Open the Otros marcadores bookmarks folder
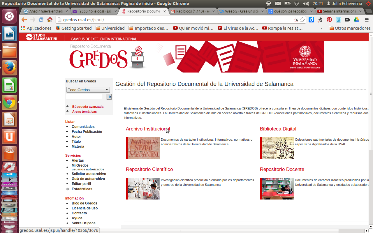The image size is (373, 233). pyautogui.click(x=350, y=28)
